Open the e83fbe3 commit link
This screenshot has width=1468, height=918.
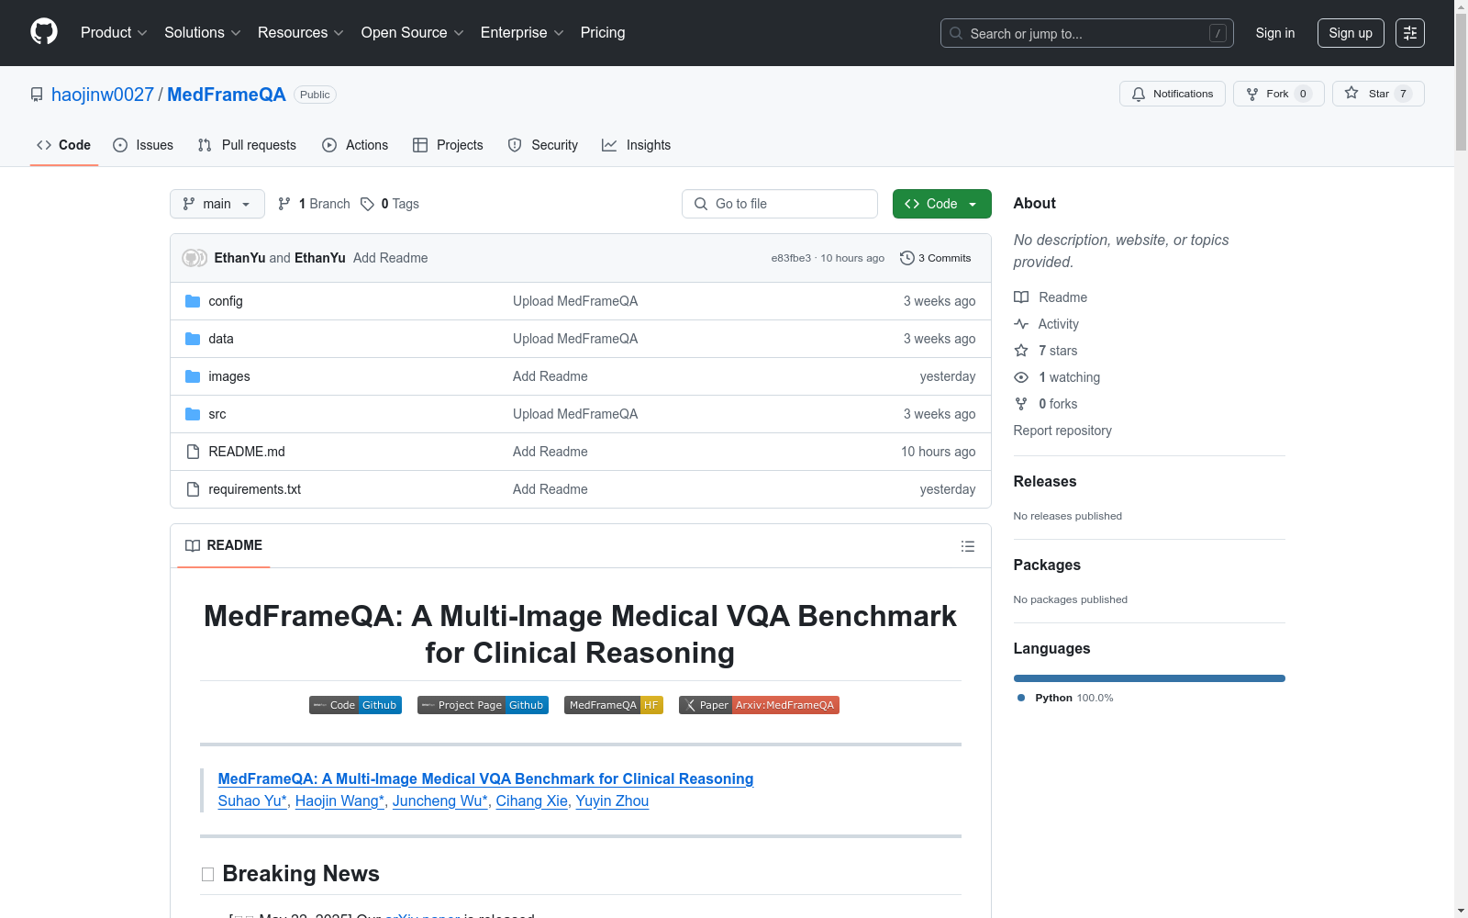point(791,258)
